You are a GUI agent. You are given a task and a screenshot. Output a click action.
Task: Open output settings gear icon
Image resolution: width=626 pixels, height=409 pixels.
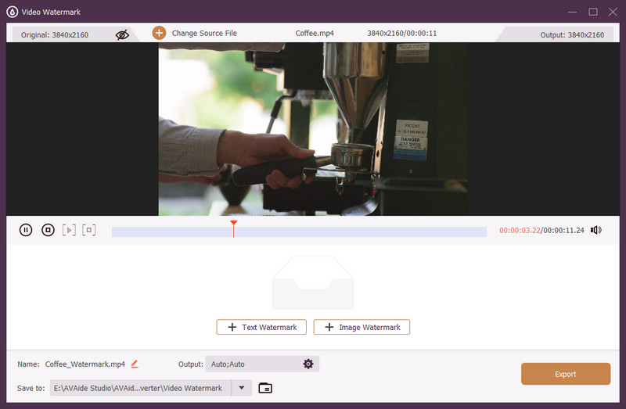[308, 364]
